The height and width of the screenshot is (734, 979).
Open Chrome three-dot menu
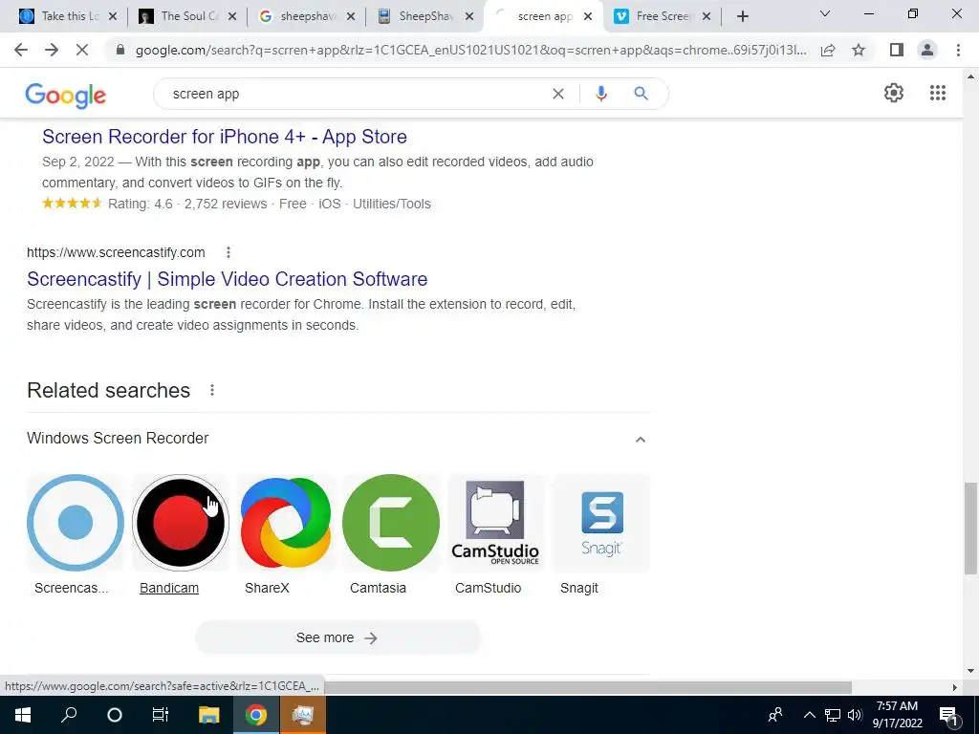click(x=958, y=50)
